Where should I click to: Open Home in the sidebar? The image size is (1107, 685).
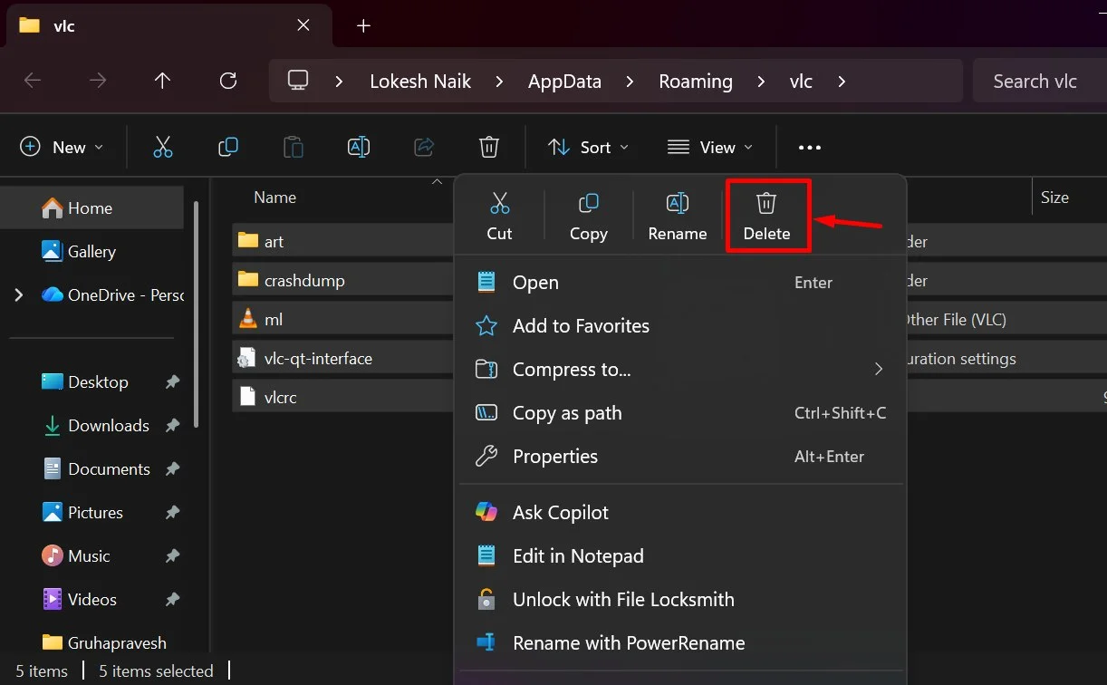coord(91,208)
